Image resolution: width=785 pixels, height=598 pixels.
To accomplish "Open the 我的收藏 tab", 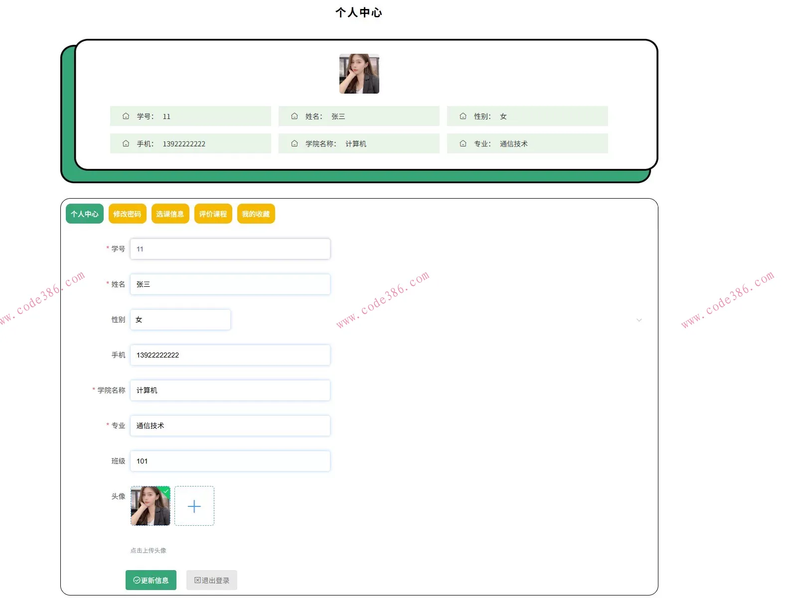I will [256, 214].
